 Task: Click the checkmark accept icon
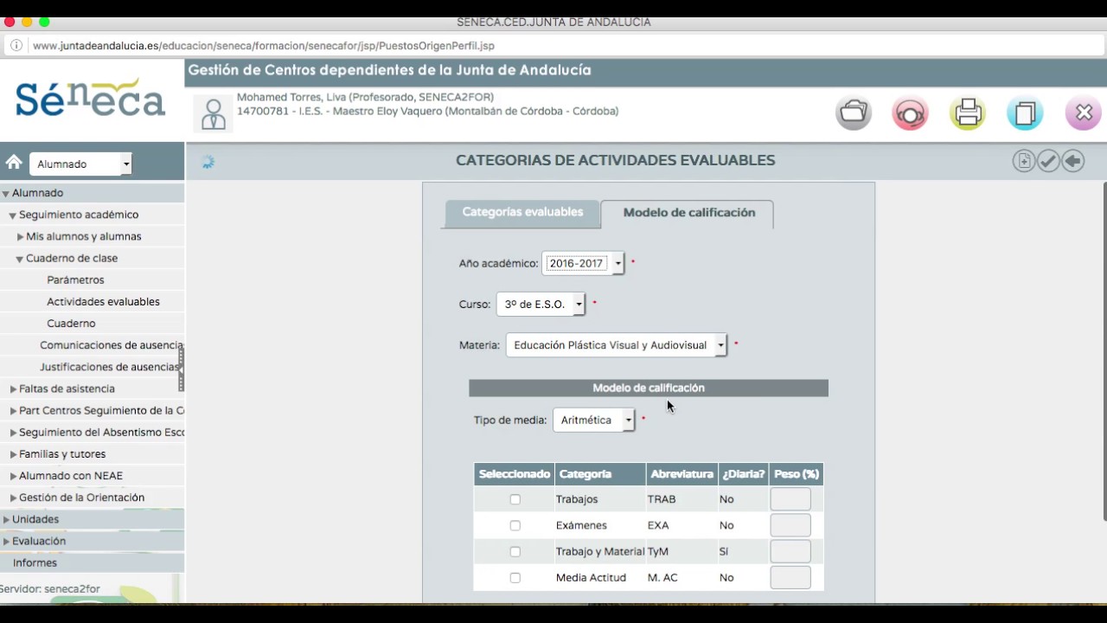pyautogui.click(x=1048, y=161)
